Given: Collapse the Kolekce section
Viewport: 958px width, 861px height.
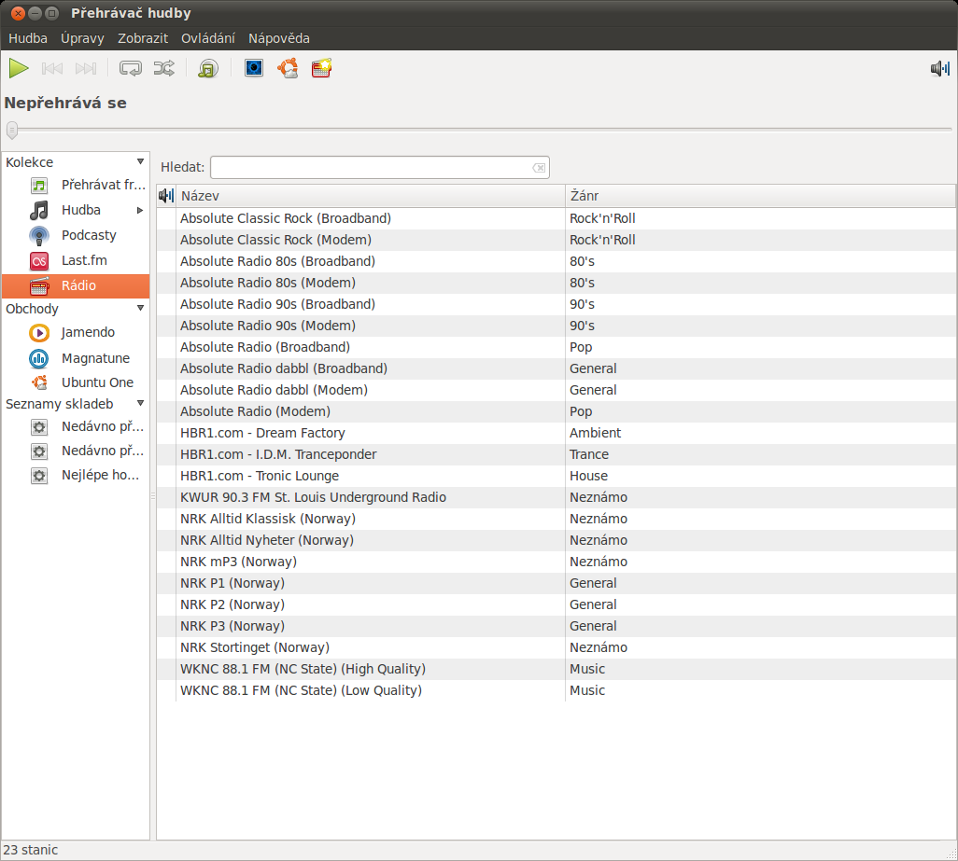Looking at the screenshot, I should click(x=140, y=161).
